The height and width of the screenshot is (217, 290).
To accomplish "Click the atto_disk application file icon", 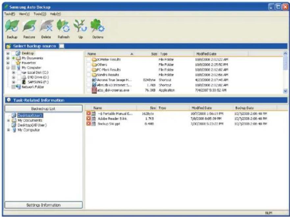I will tap(94, 90).
